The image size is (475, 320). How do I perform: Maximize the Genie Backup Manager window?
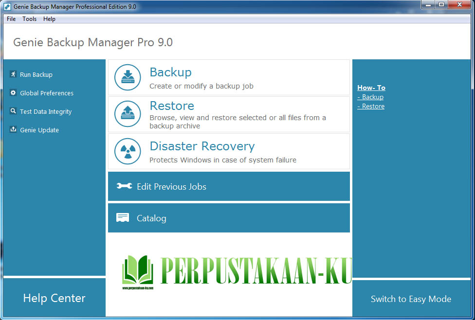[x=441, y=4]
